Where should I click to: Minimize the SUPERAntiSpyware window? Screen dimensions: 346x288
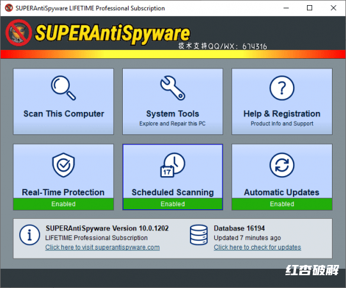pyautogui.click(x=286, y=8)
